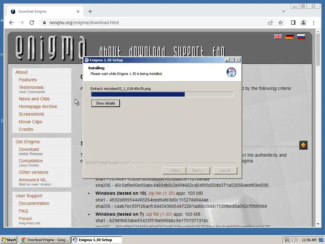This screenshot has width=325, height=244.
Task: Open the Windows Start menu
Action: coord(9,240)
